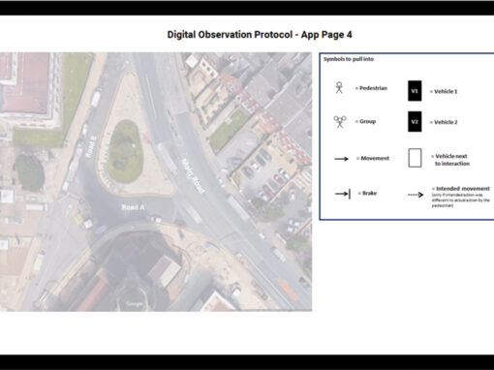The width and height of the screenshot is (494, 370).
Task: Click the 'Road B' label on map
Action: coord(90,147)
